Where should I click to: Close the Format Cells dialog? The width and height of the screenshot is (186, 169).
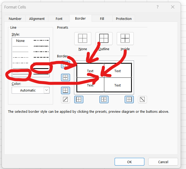173,7
